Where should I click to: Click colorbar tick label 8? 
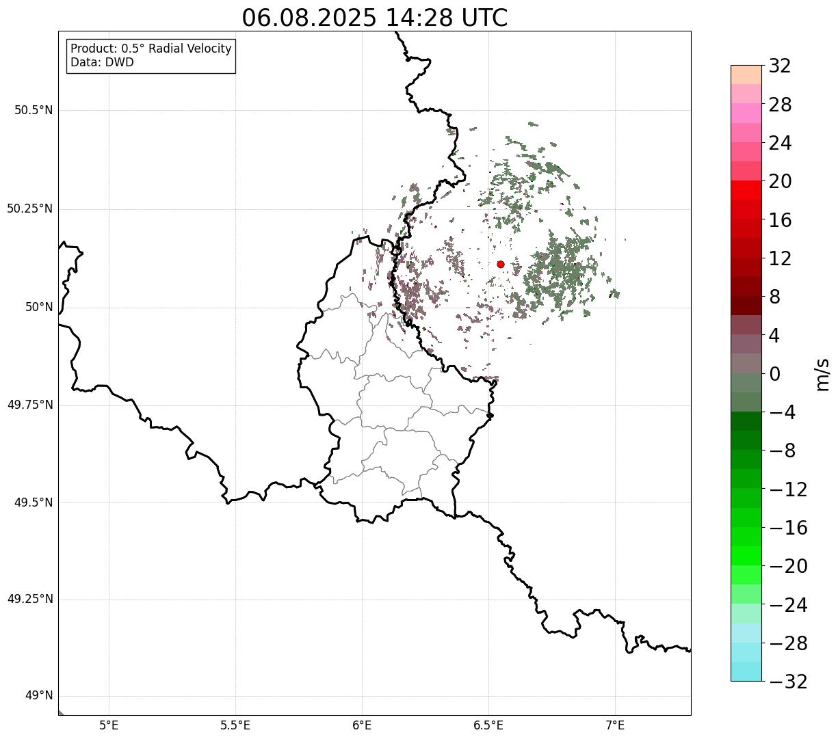click(774, 297)
